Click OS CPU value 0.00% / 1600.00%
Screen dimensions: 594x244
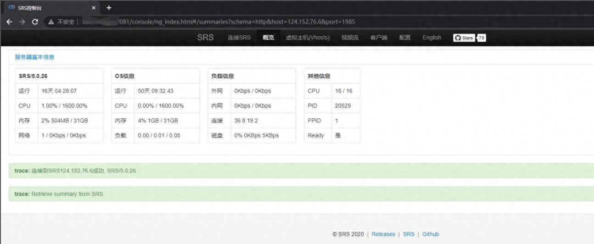(161, 105)
